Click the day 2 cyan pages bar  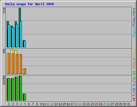[13, 37]
